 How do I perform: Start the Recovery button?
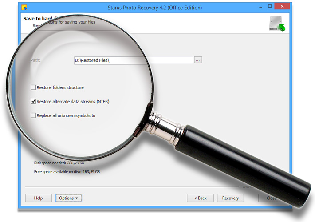coord(230,198)
